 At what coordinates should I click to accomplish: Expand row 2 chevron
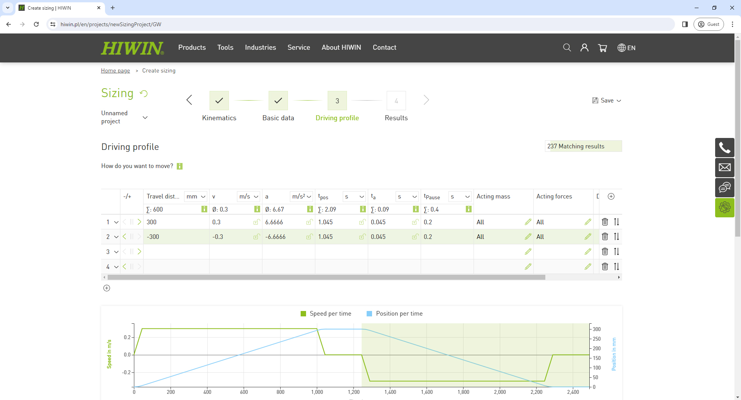(x=116, y=237)
